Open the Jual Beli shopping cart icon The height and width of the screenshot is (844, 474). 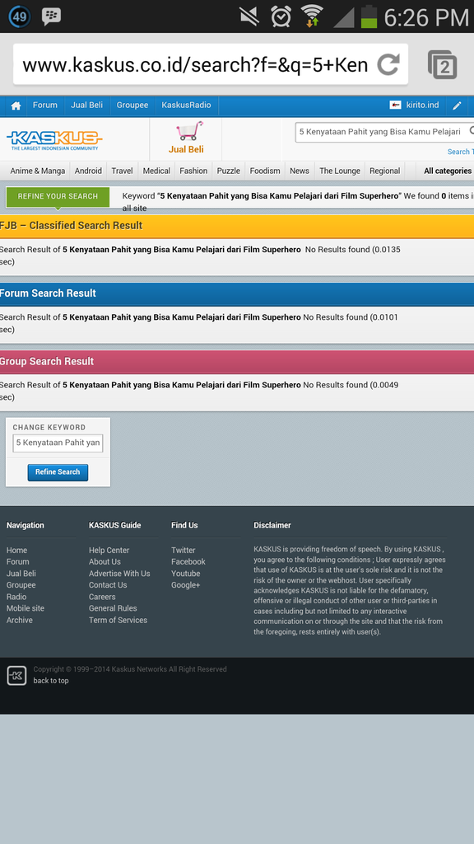(189, 131)
